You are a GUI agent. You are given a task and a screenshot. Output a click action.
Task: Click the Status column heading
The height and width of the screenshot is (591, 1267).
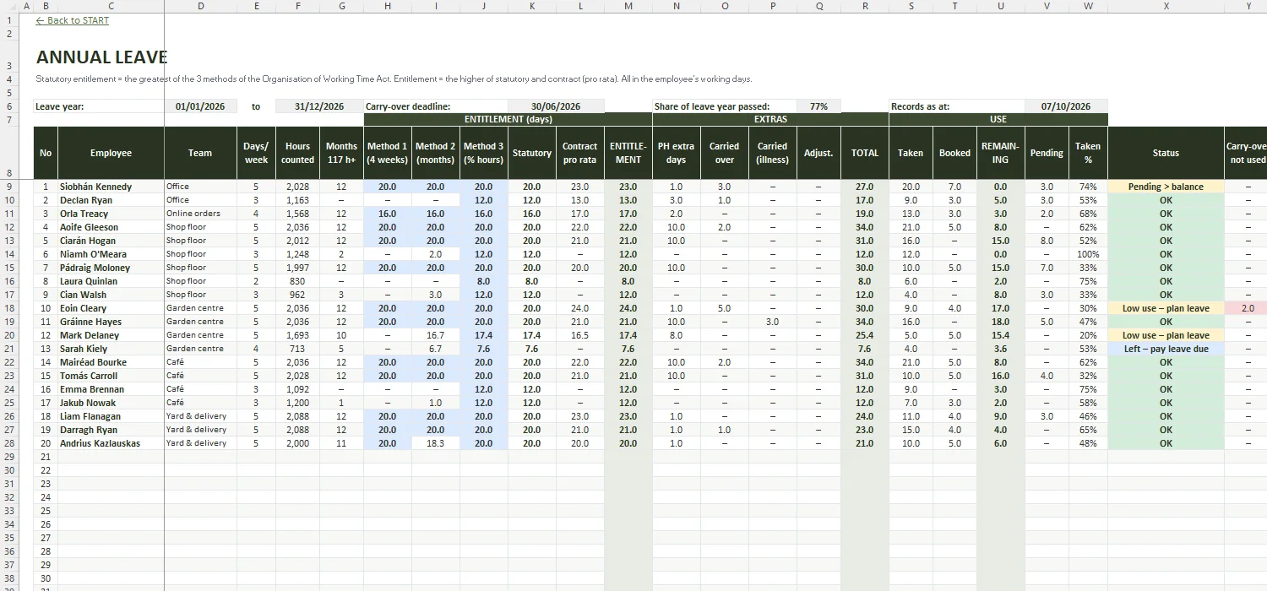pos(1166,153)
